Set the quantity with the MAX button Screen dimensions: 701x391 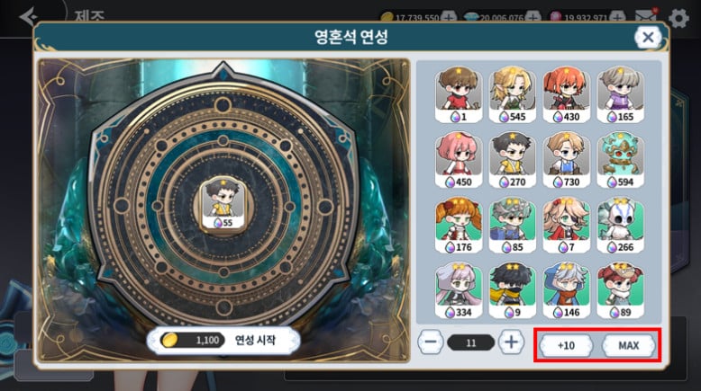click(x=629, y=345)
